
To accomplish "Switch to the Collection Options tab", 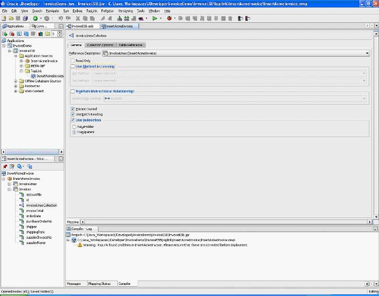I will 100,45.
